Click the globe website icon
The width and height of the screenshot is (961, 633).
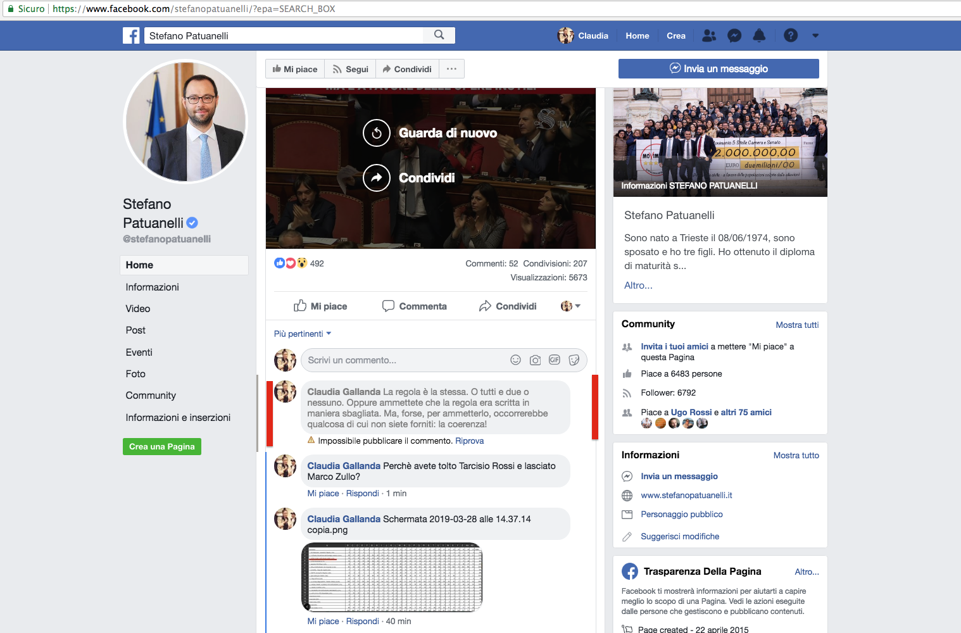[627, 496]
